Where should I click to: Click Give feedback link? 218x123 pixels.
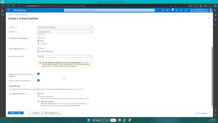201,113
